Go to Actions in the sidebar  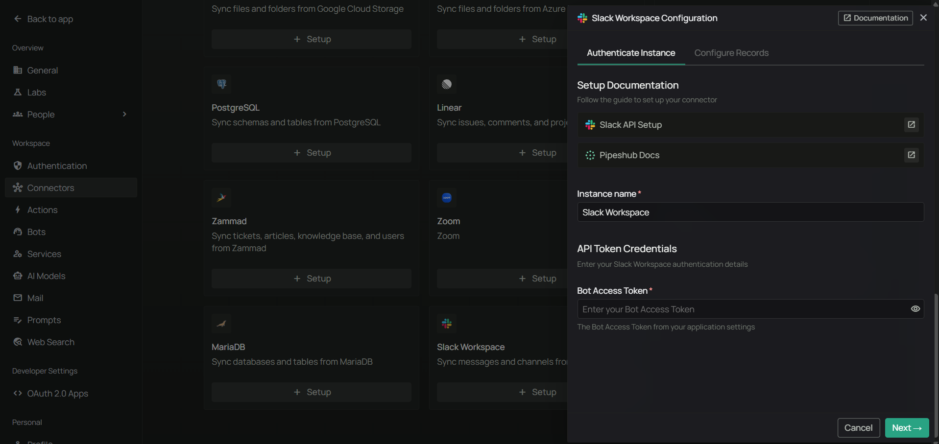pyautogui.click(x=71, y=210)
